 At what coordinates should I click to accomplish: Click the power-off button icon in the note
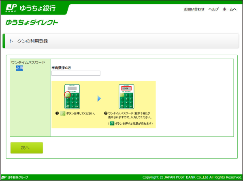tap(112, 124)
